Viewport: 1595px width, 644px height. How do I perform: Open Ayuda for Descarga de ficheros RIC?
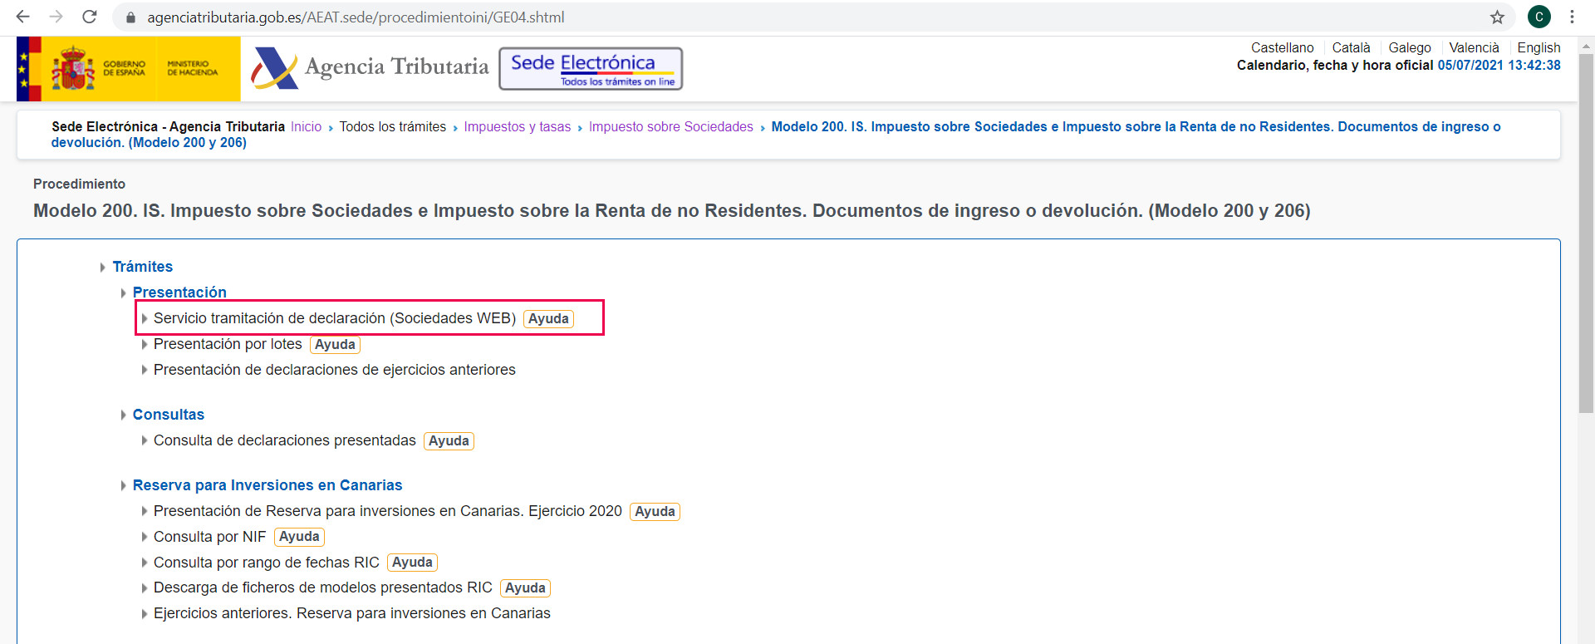tap(525, 588)
